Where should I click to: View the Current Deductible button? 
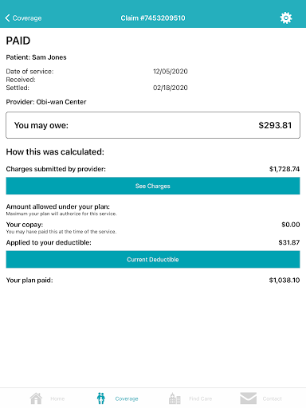153,259
